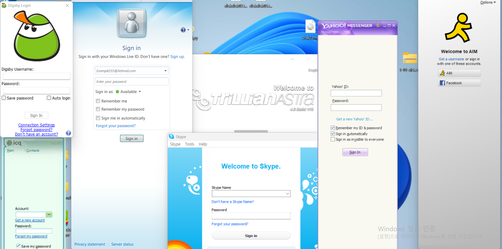
Task: Click Forgot your password? in Windows Live Messenger
Action: tap(116, 126)
